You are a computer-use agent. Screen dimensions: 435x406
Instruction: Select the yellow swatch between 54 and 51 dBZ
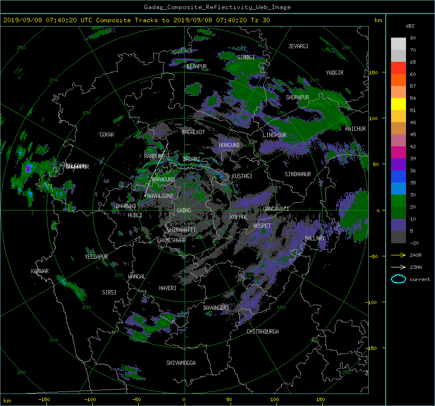[x=398, y=104]
